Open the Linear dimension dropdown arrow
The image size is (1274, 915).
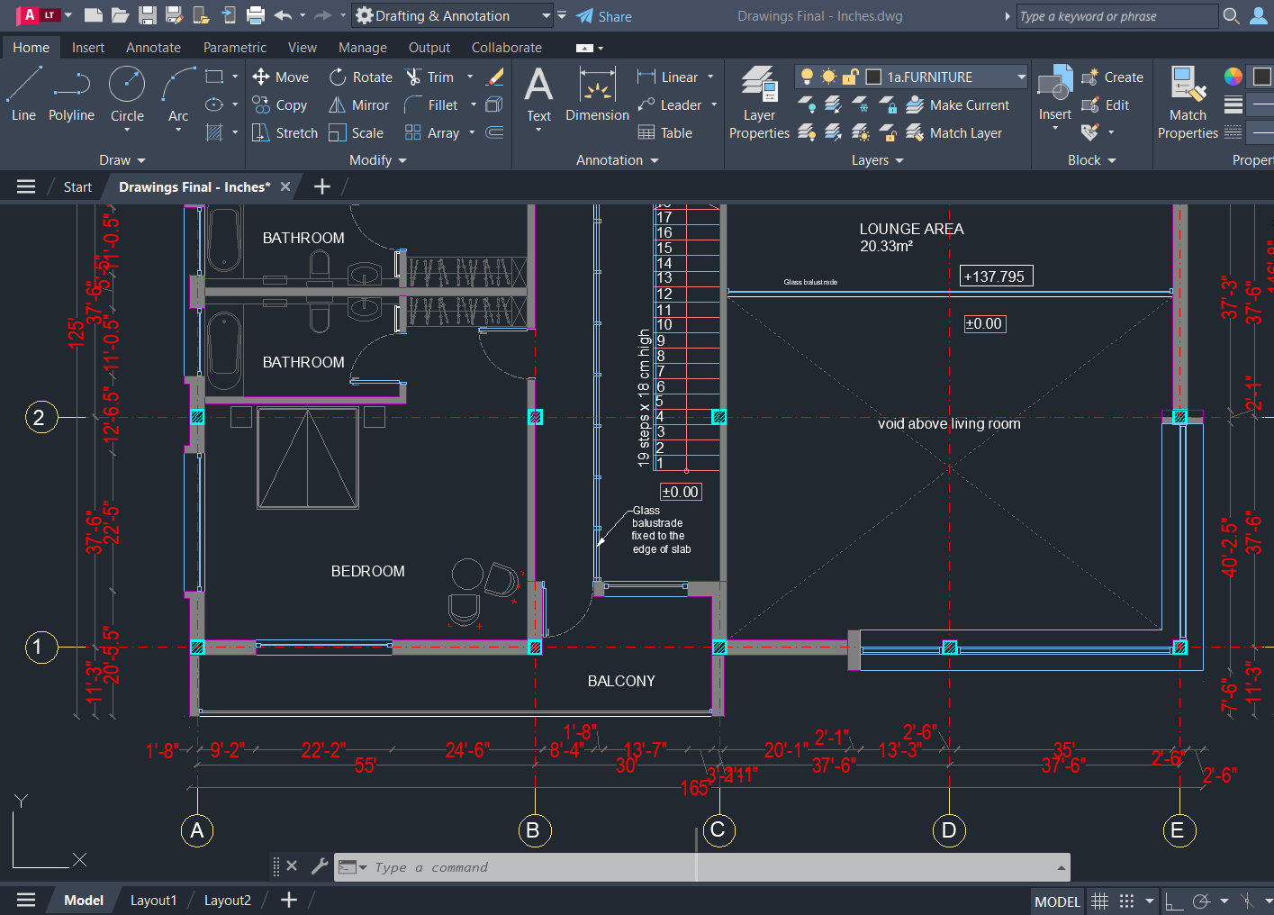click(x=710, y=77)
